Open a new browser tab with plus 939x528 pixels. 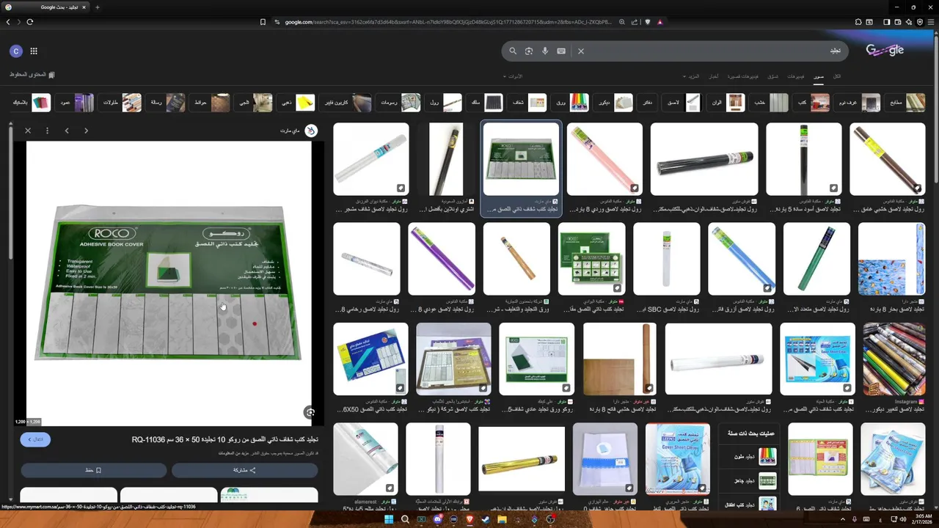(x=97, y=7)
